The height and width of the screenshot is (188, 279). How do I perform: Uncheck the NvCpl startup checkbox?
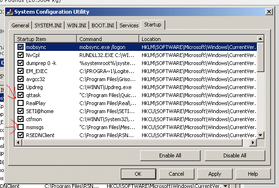(20, 55)
